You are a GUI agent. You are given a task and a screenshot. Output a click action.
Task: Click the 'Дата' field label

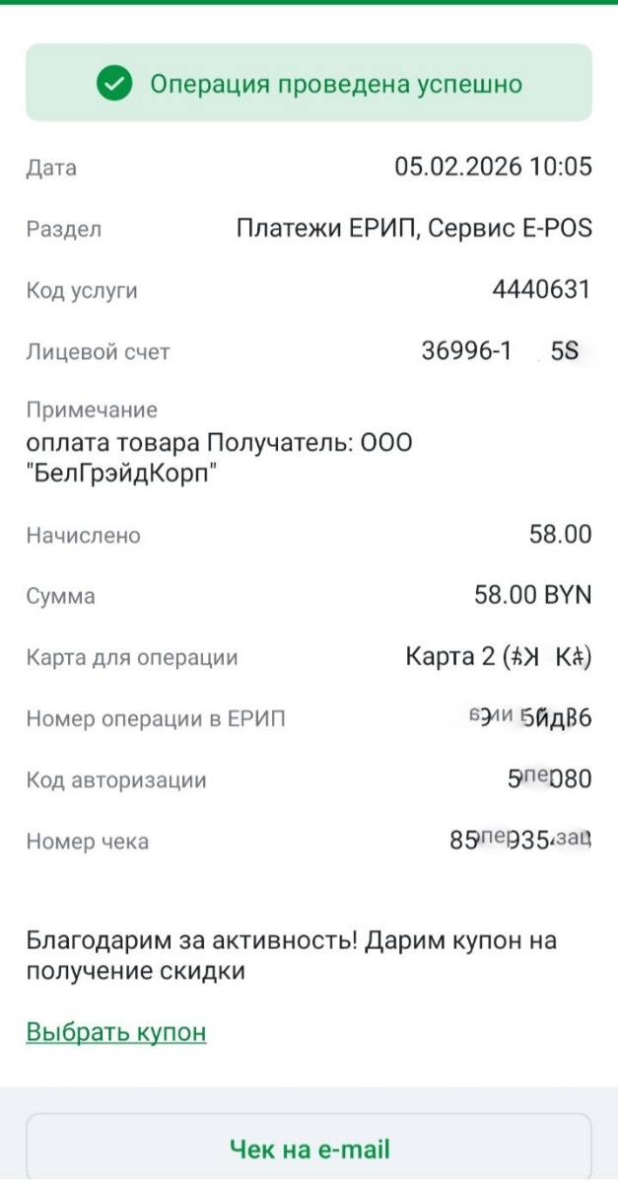pyautogui.click(x=51, y=168)
